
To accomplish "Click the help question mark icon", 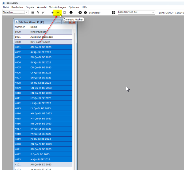I will pos(85,13).
